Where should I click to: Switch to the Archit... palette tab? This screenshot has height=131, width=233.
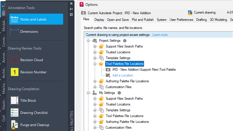click(3, 72)
